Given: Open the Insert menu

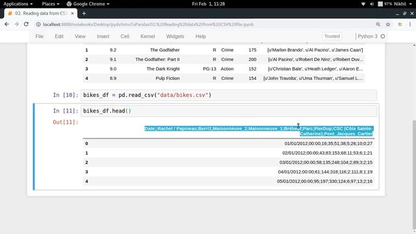Looking at the screenshot, I should pyautogui.click(x=103, y=36).
